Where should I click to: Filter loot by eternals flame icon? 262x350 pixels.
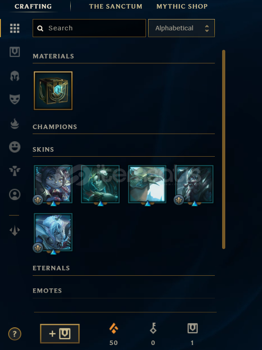pos(15,124)
